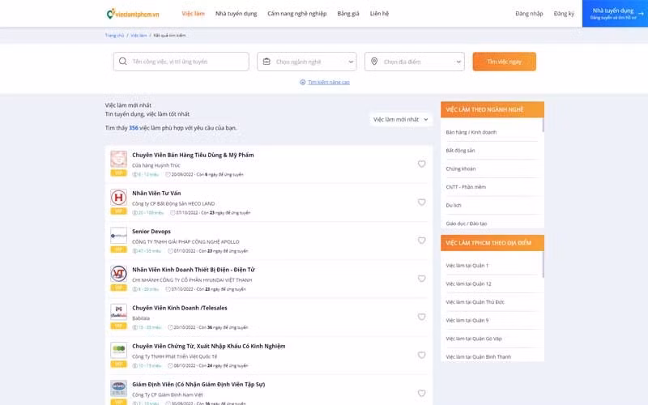Screen dimensions: 648x405
Task: Click the 356 results count text
Action: tap(134, 128)
